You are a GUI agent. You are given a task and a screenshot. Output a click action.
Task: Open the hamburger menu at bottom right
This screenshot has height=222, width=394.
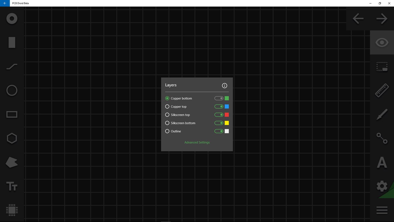(382, 210)
